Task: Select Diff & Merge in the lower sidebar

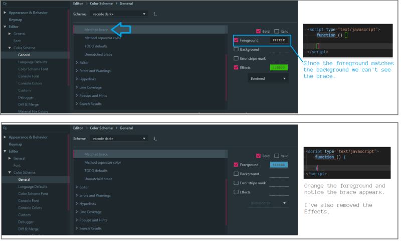Action: coord(29,229)
